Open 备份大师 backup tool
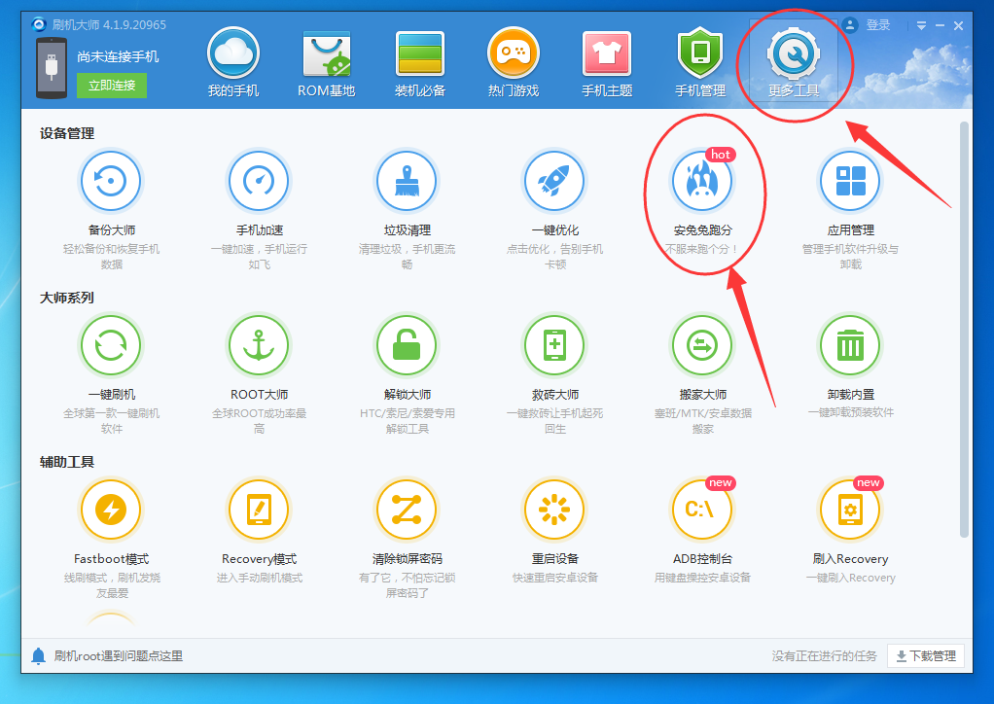The width and height of the screenshot is (994, 704). coord(111,180)
